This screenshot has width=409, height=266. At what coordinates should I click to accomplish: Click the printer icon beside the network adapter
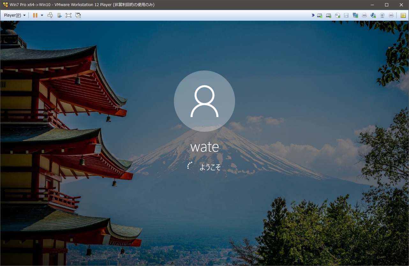point(364,15)
